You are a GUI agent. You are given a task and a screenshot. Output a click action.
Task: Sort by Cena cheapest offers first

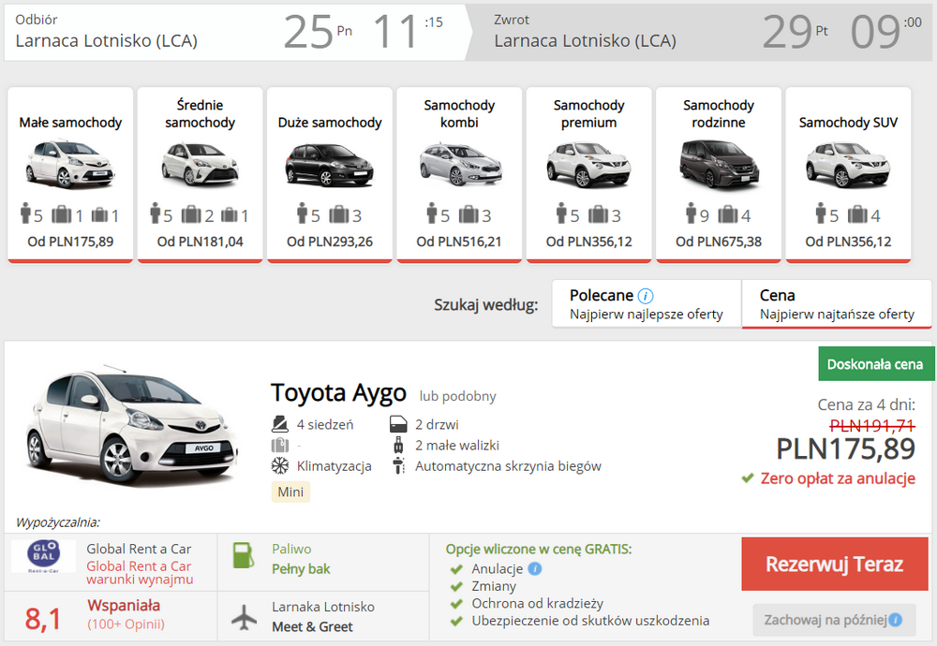(837, 304)
